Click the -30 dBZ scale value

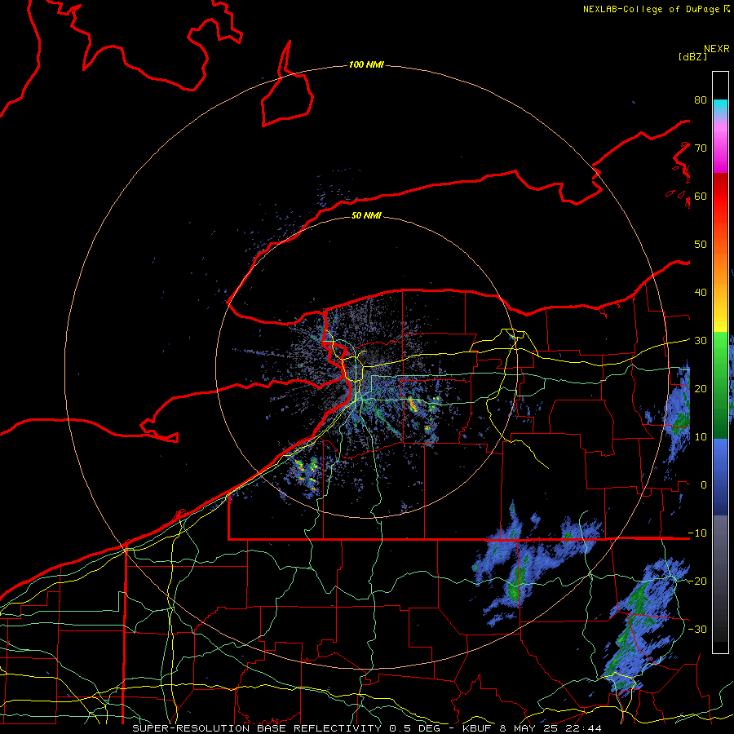[697, 629]
